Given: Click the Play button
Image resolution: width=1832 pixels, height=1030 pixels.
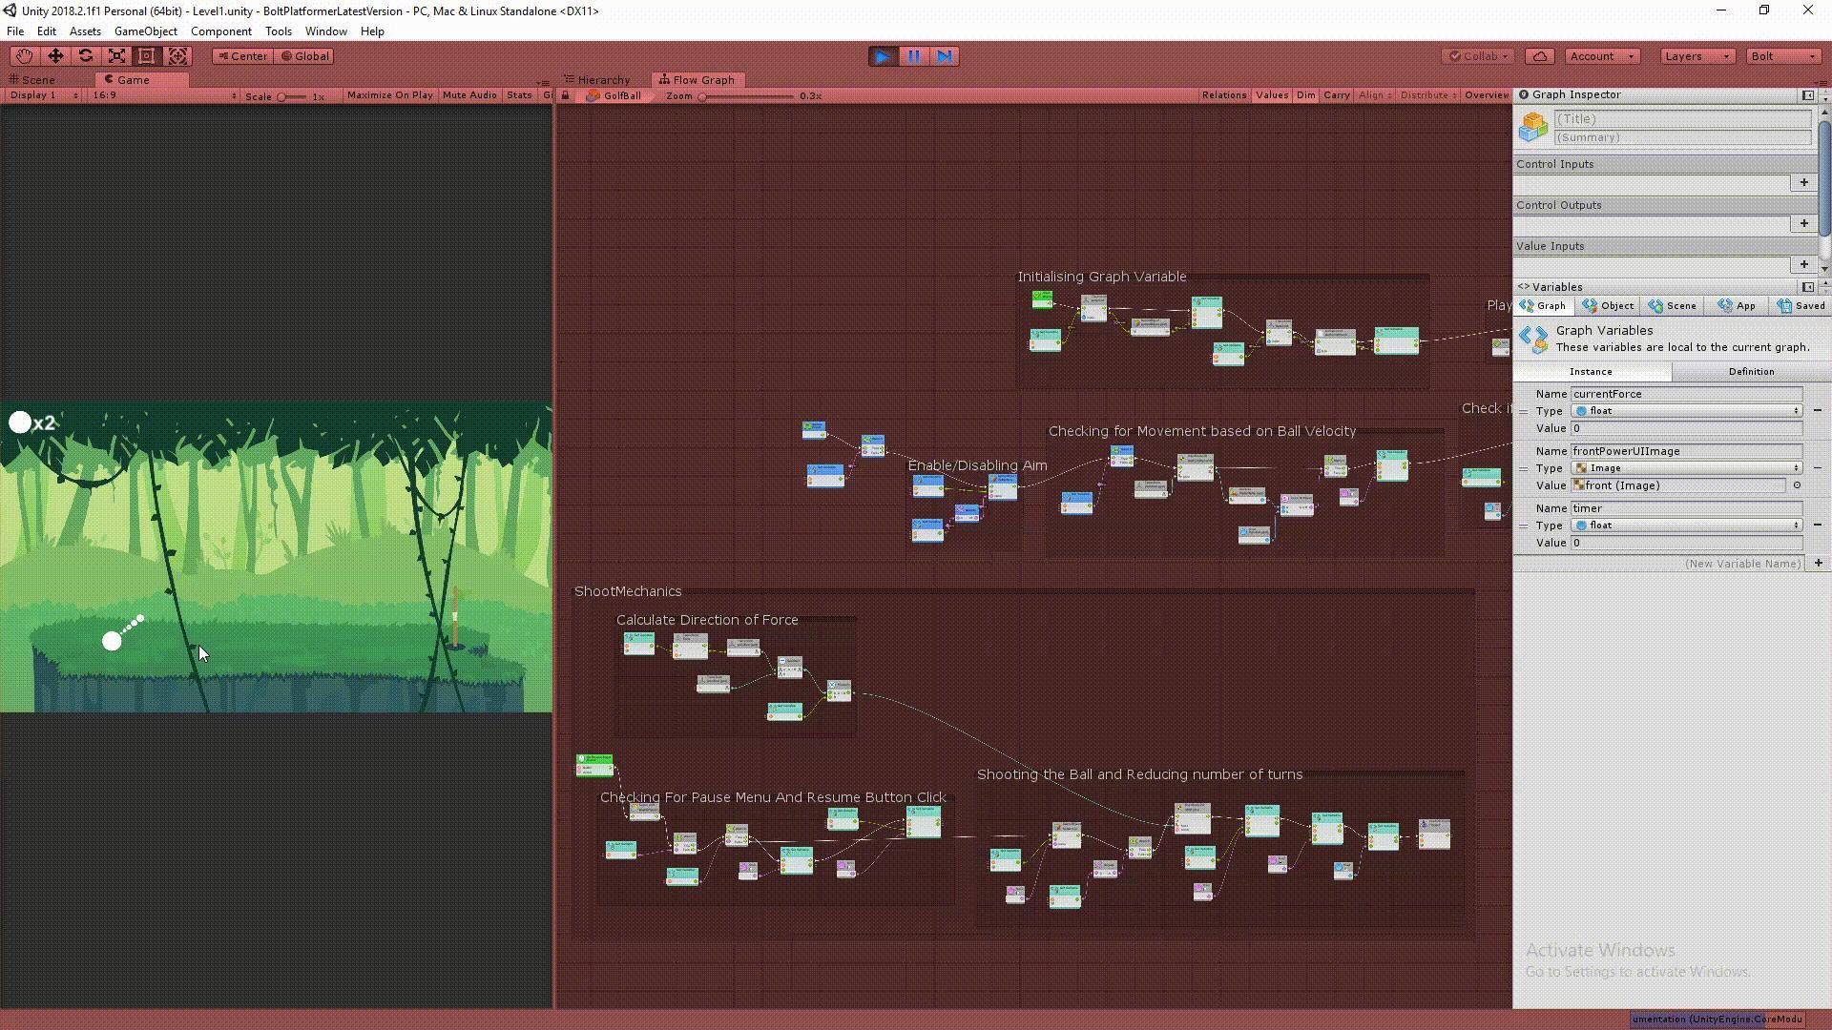Looking at the screenshot, I should [x=883, y=56].
